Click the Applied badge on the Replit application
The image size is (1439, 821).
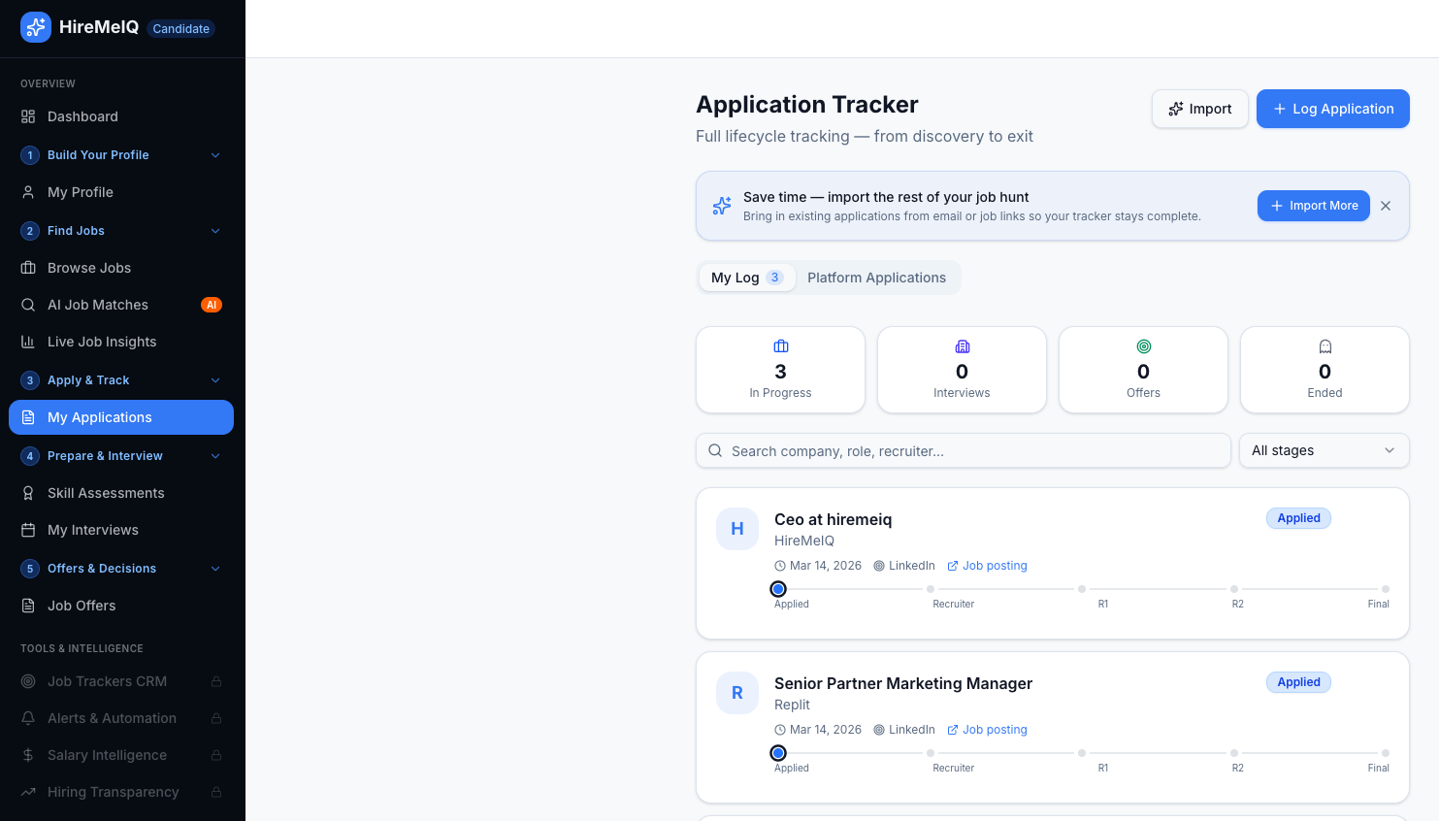[x=1298, y=682]
